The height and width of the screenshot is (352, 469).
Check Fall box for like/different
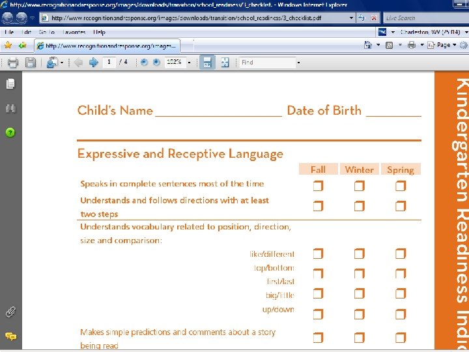pyautogui.click(x=318, y=254)
